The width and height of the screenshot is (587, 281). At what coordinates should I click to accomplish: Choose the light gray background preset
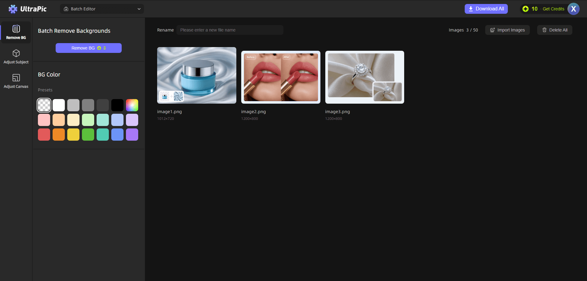click(x=73, y=105)
